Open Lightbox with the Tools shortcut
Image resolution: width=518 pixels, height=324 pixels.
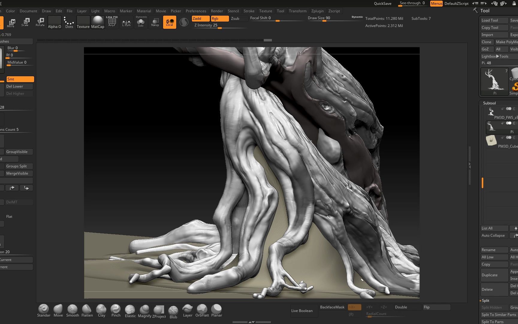click(495, 56)
